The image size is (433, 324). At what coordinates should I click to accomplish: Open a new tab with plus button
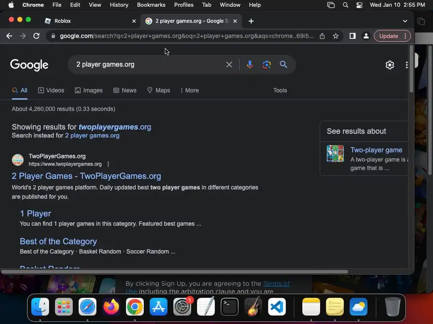pos(251,21)
